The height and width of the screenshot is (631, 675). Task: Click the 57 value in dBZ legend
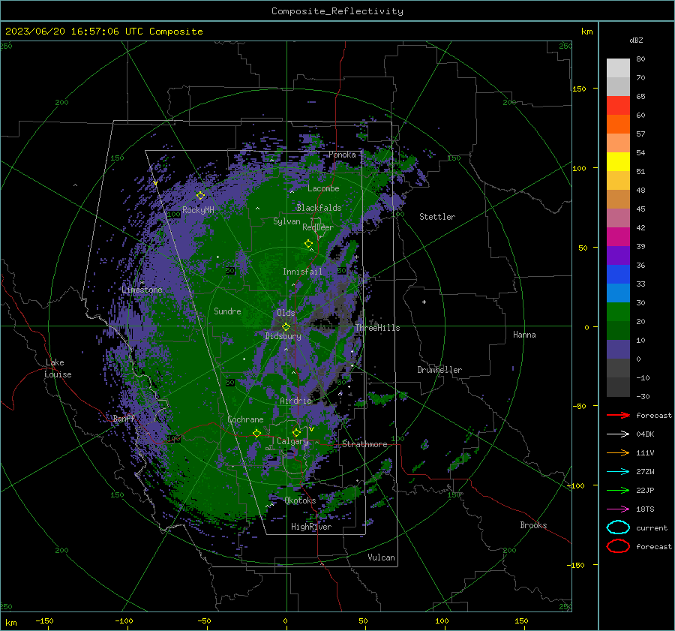click(x=640, y=134)
